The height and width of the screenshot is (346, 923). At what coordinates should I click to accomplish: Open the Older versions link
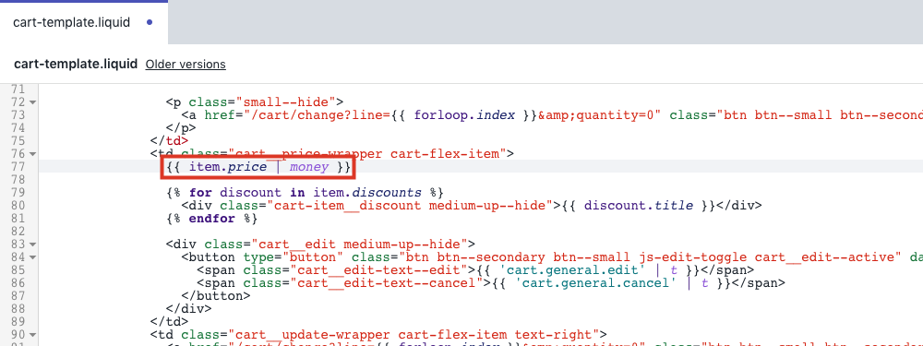click(x=186, y=65)
